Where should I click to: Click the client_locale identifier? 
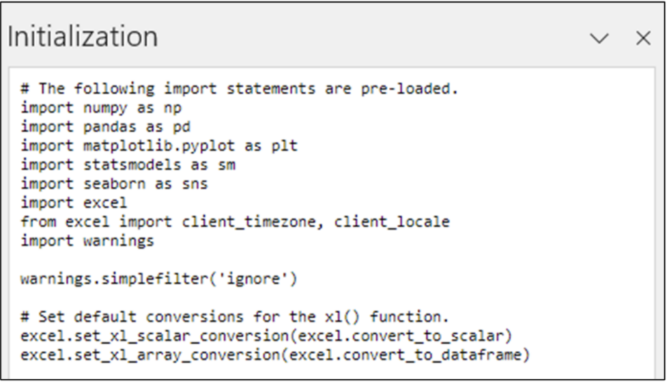[391, 222]
